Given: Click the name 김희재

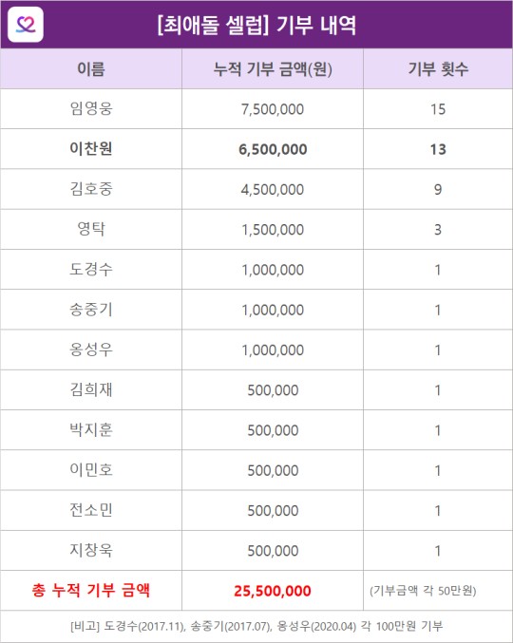Looking at the screenshot, I should click(91, 390).
